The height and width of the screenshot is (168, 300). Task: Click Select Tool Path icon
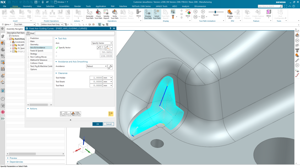(157, 12)
